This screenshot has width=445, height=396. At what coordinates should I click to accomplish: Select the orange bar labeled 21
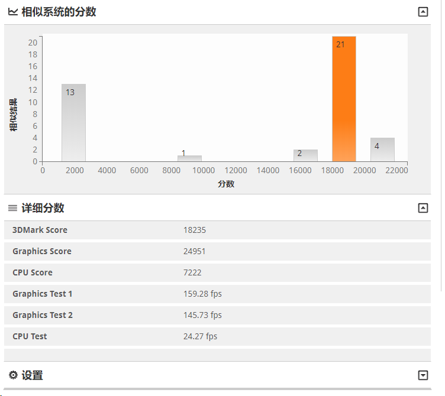click(x=344, y=99)
